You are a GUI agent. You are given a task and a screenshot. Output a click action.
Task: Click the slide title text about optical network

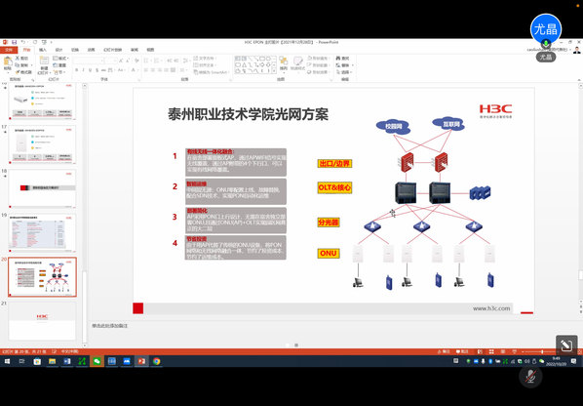[248, 114]
